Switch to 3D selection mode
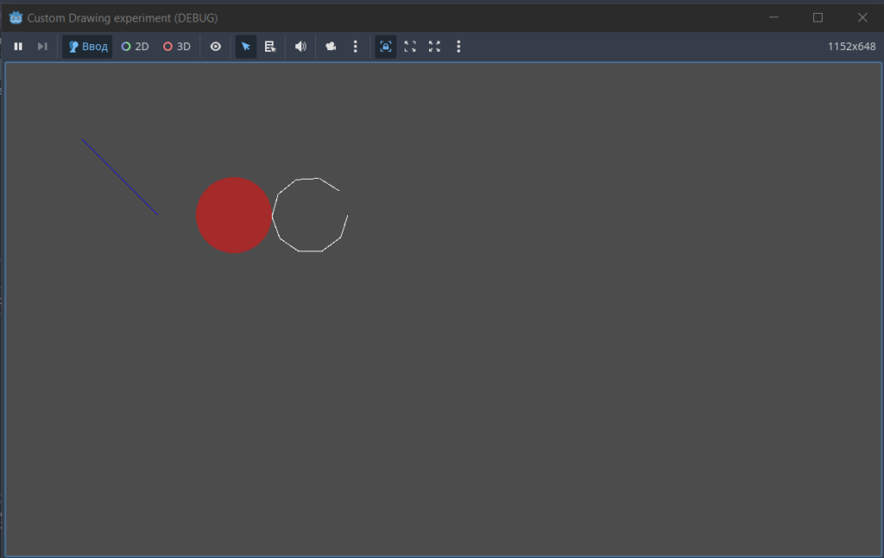Viewport: 884px width, 558px height. coord(177,47)
